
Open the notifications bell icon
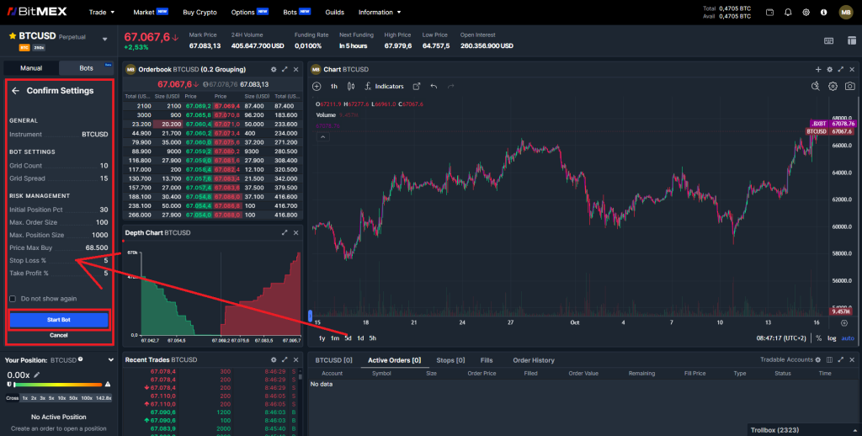788,13
